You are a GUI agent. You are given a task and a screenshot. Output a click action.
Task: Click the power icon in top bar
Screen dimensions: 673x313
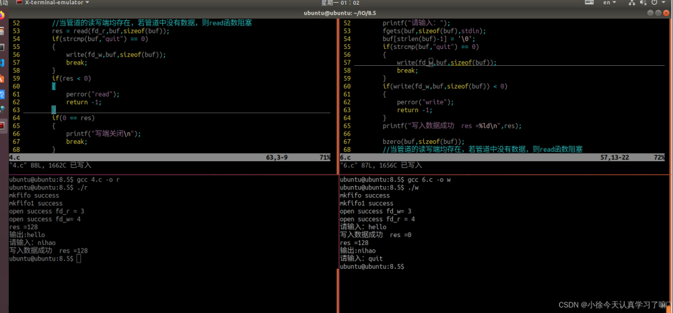[653, 3]
